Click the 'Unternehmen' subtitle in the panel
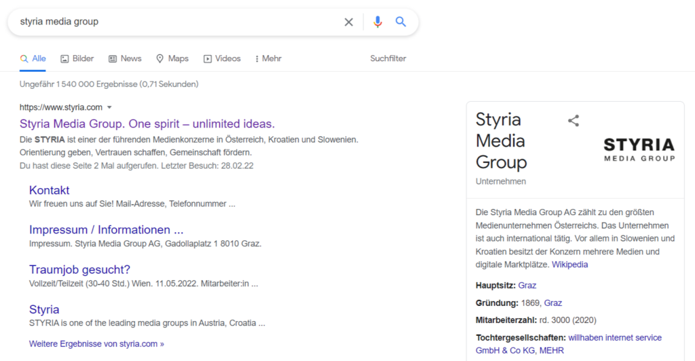 click(x=501, y=181)
